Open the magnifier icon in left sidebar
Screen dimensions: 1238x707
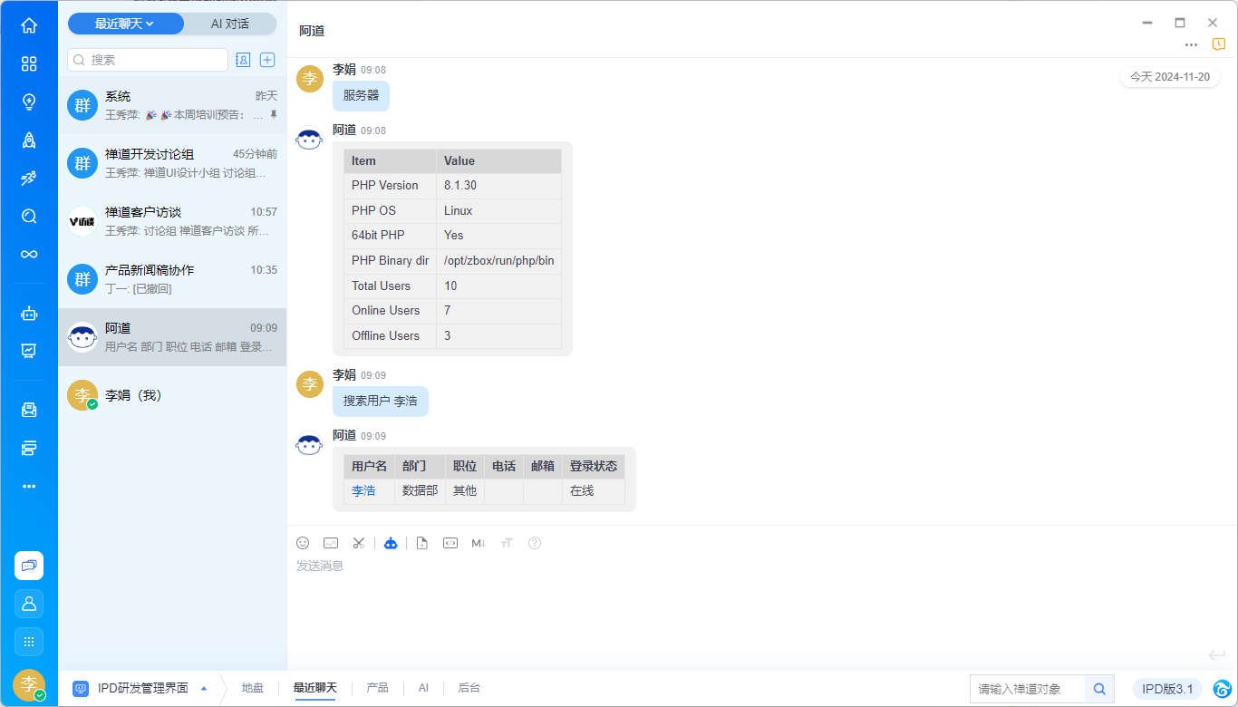(29, 216)
